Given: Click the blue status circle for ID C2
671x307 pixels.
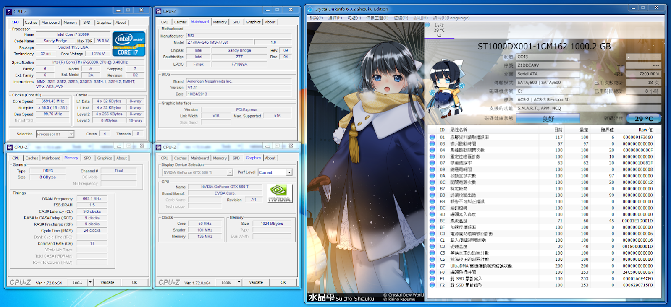Looking at the screenshot, I should pos(432,247).
